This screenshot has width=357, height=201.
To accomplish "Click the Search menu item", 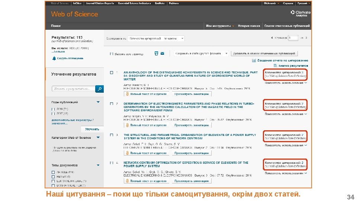I will [x=56, y=26].
